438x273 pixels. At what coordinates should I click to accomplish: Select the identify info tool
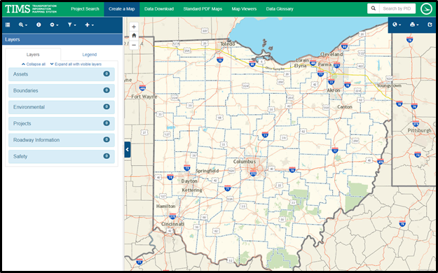[x=39, y=24]
